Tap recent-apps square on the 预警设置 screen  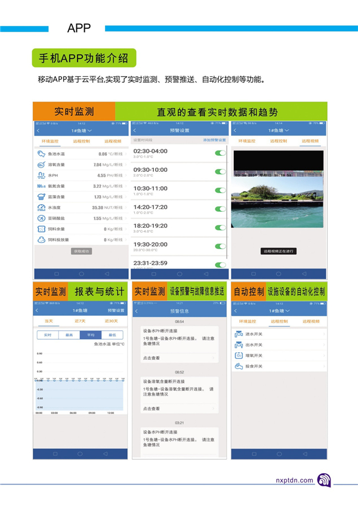[154, 274]
